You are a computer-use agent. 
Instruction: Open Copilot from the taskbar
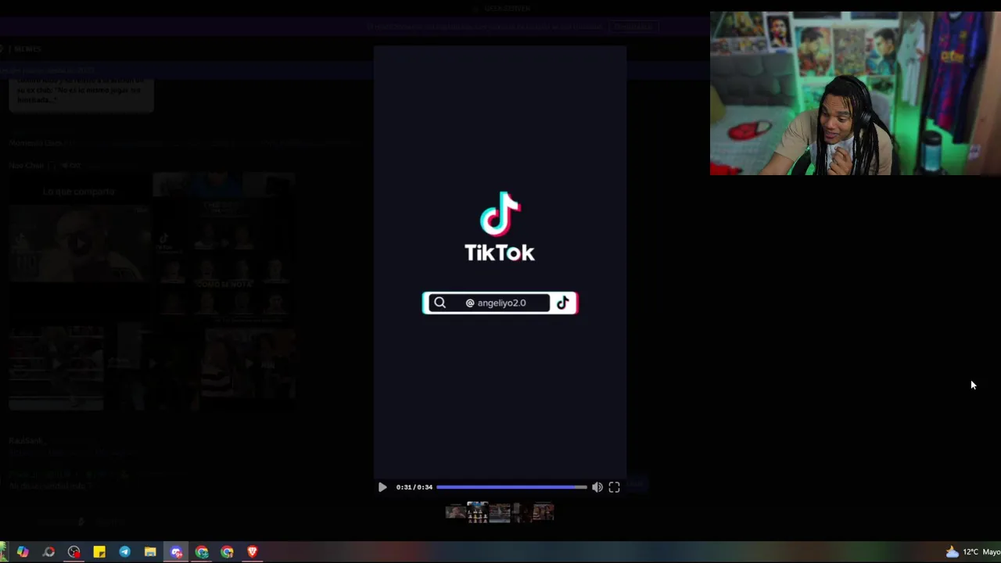click(x=23, y=552)
